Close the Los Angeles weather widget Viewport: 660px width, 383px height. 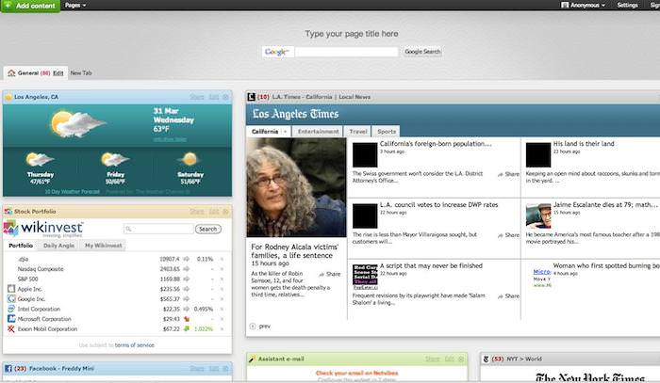tap(225, 97)
